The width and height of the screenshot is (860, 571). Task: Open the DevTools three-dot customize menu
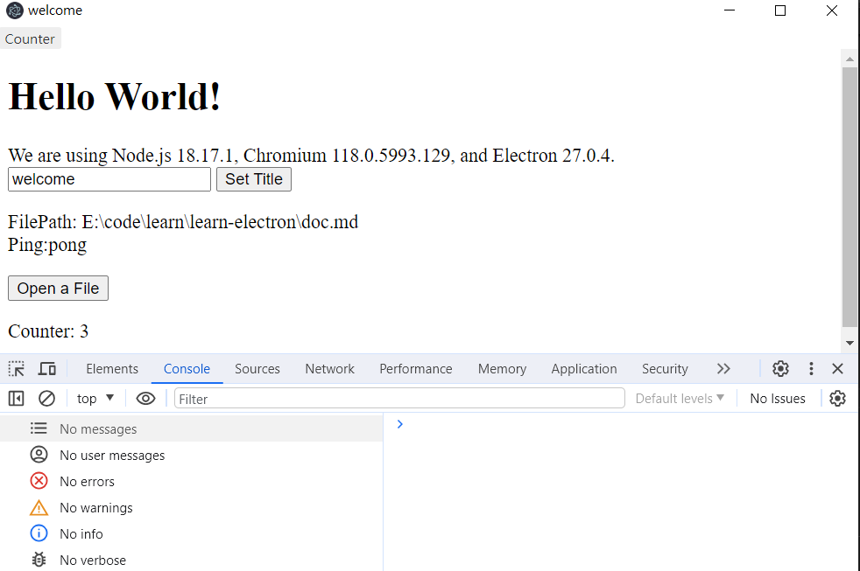point(811,368)
